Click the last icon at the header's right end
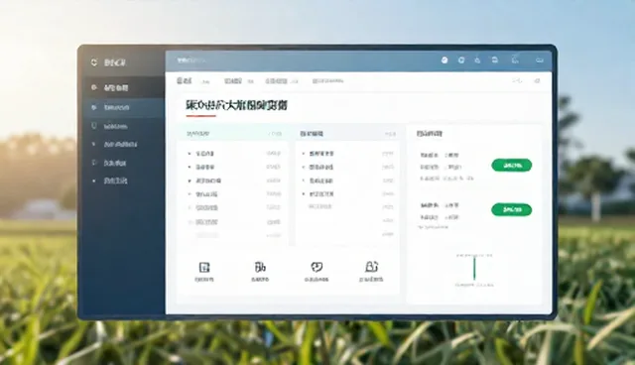Viewport: 635px width, 365px height. click(540, 60)
